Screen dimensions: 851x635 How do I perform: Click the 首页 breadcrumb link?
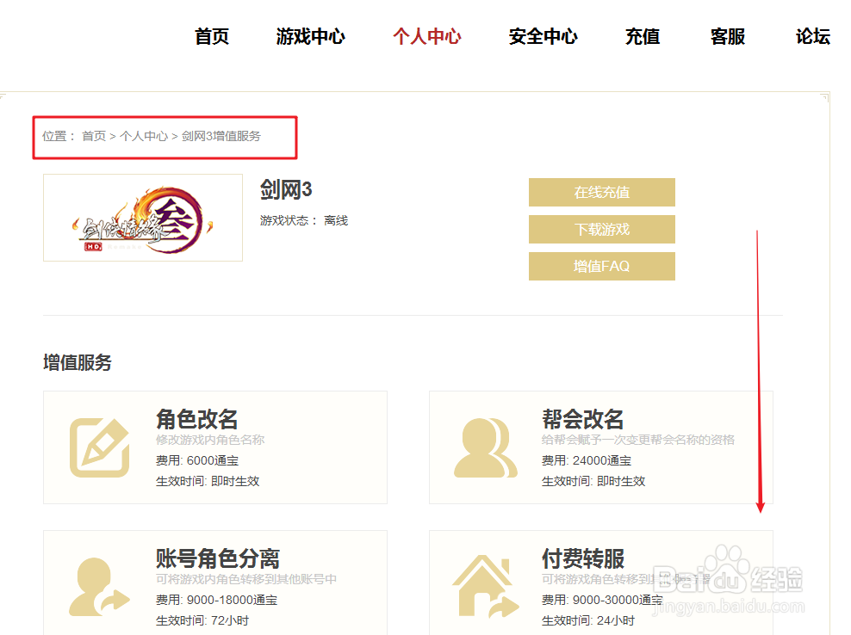tap(94, 136)
